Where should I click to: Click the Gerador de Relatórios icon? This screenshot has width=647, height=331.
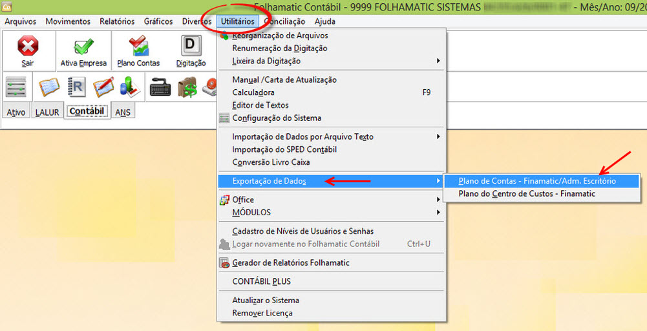[224, 263]
